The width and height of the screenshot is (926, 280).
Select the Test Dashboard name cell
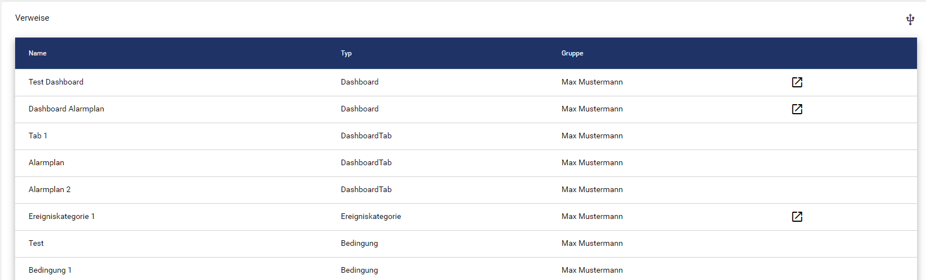pyautogui.click(x=56, y=82)
